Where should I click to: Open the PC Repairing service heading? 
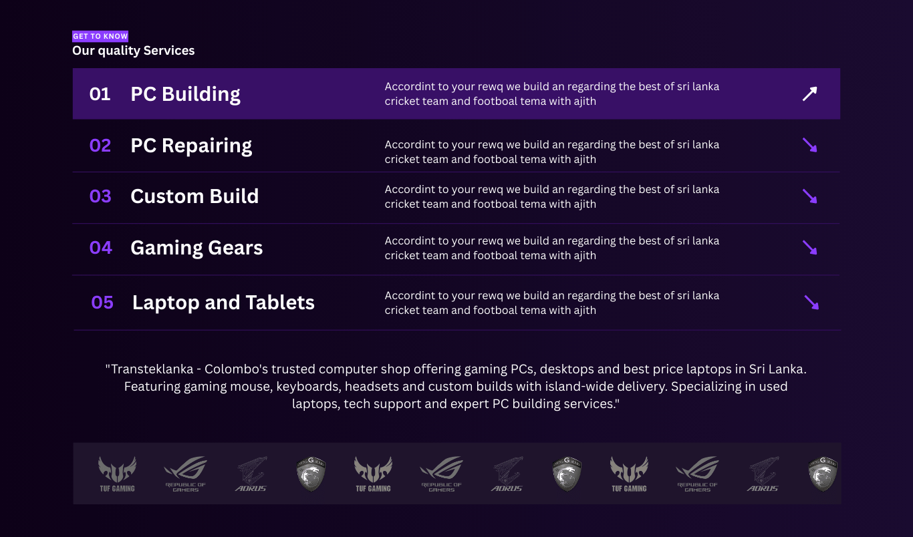point(191,146)
